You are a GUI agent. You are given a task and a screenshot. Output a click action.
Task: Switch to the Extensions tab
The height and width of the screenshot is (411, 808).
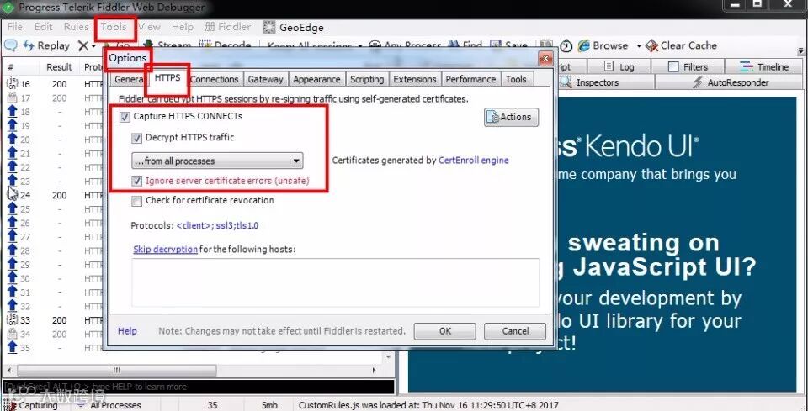point(415,79)
